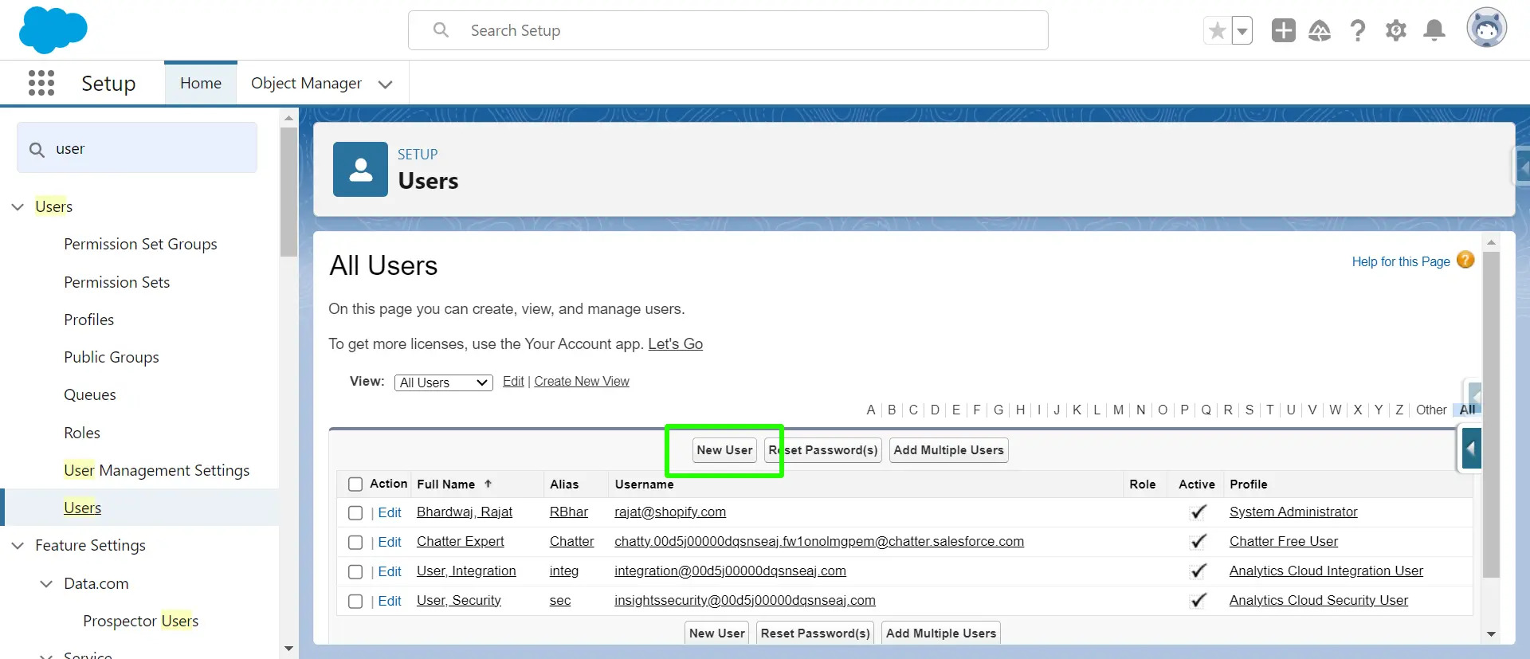Click the New User button
The image size is (1530, 659).
pyautogui.click(x=724, y=450)
